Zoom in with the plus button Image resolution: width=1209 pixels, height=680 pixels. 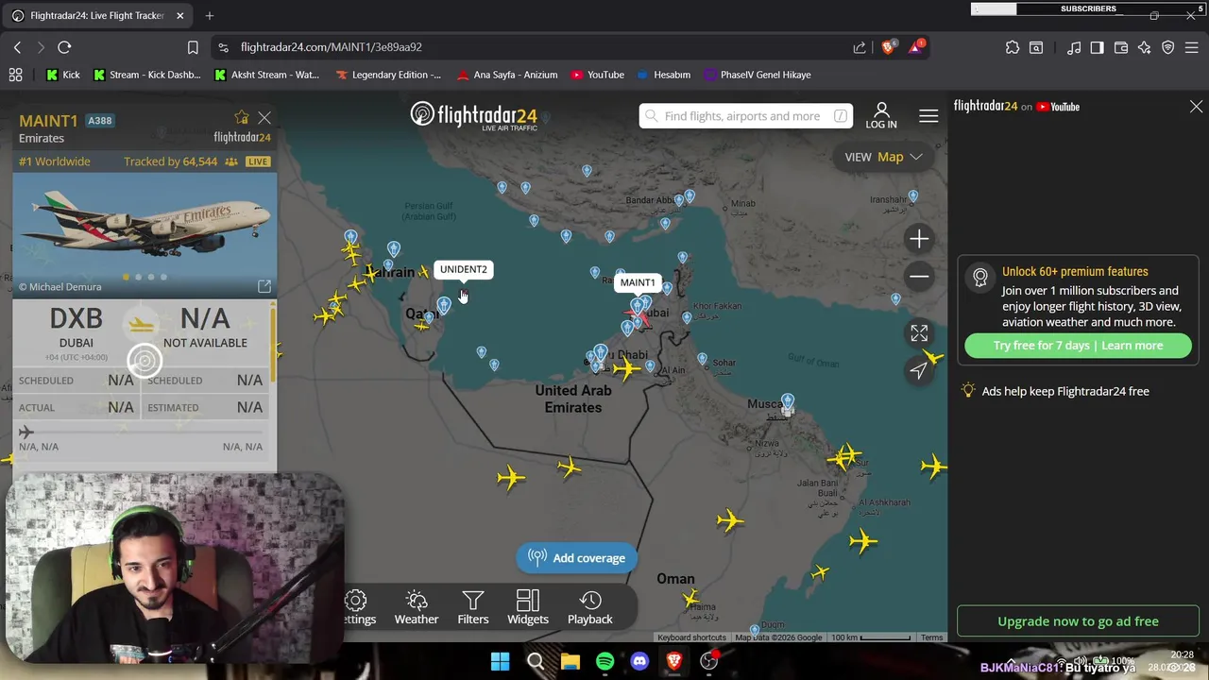[919, 239]
